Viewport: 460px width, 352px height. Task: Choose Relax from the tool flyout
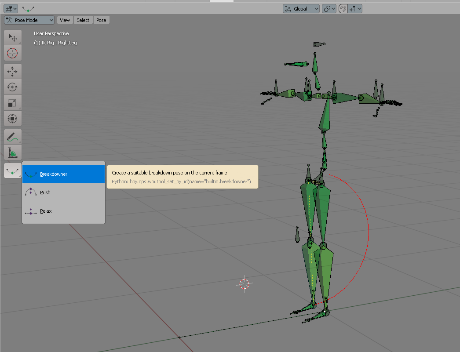(64, 211)
